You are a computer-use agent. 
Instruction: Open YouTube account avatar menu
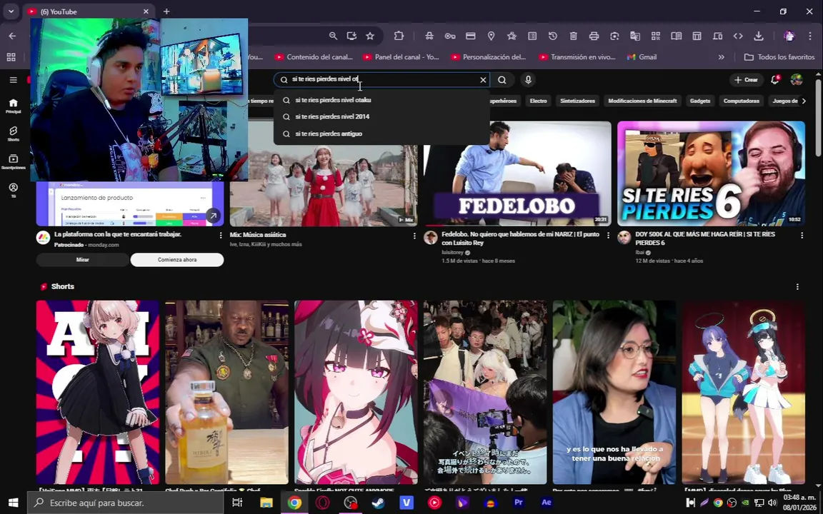tap(797, 80)
